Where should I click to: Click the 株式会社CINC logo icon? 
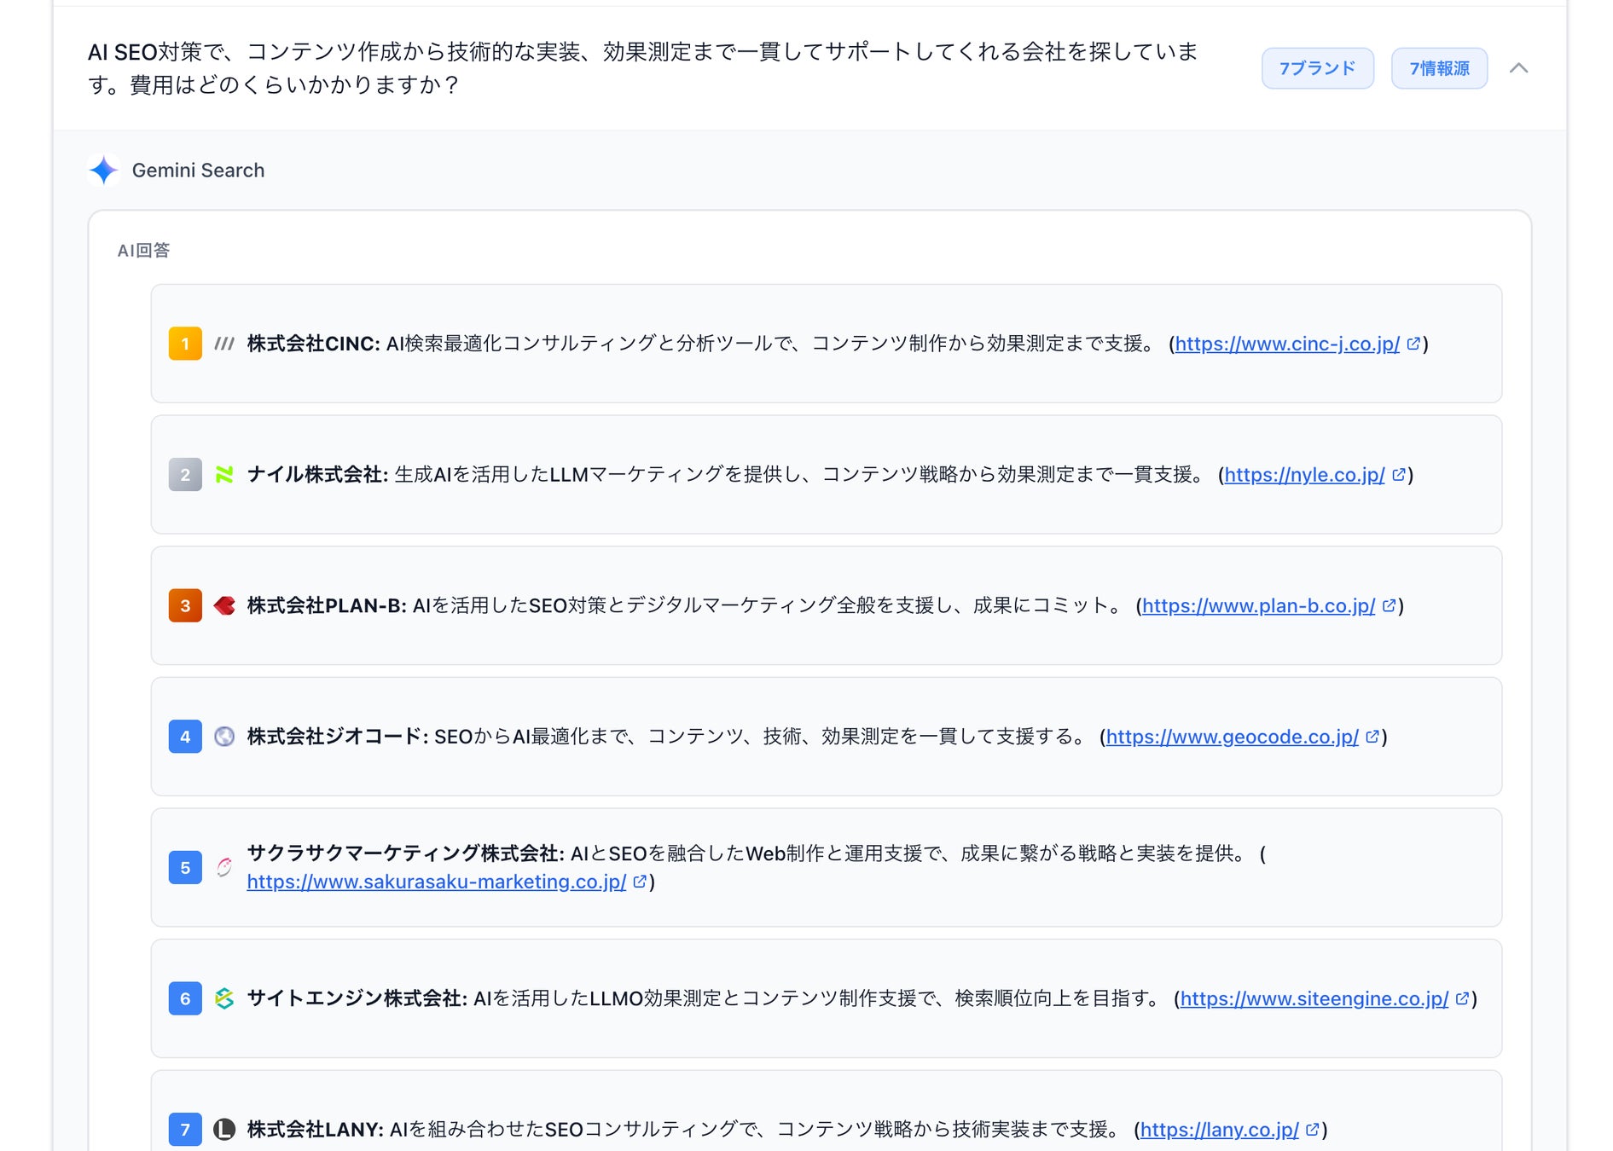224,344
